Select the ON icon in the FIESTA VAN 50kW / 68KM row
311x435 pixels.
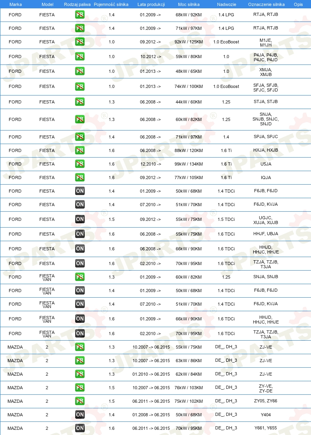click(80, 291)
